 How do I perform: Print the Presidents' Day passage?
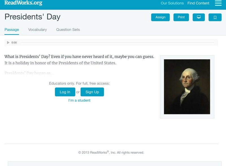[x=181, y=17]
